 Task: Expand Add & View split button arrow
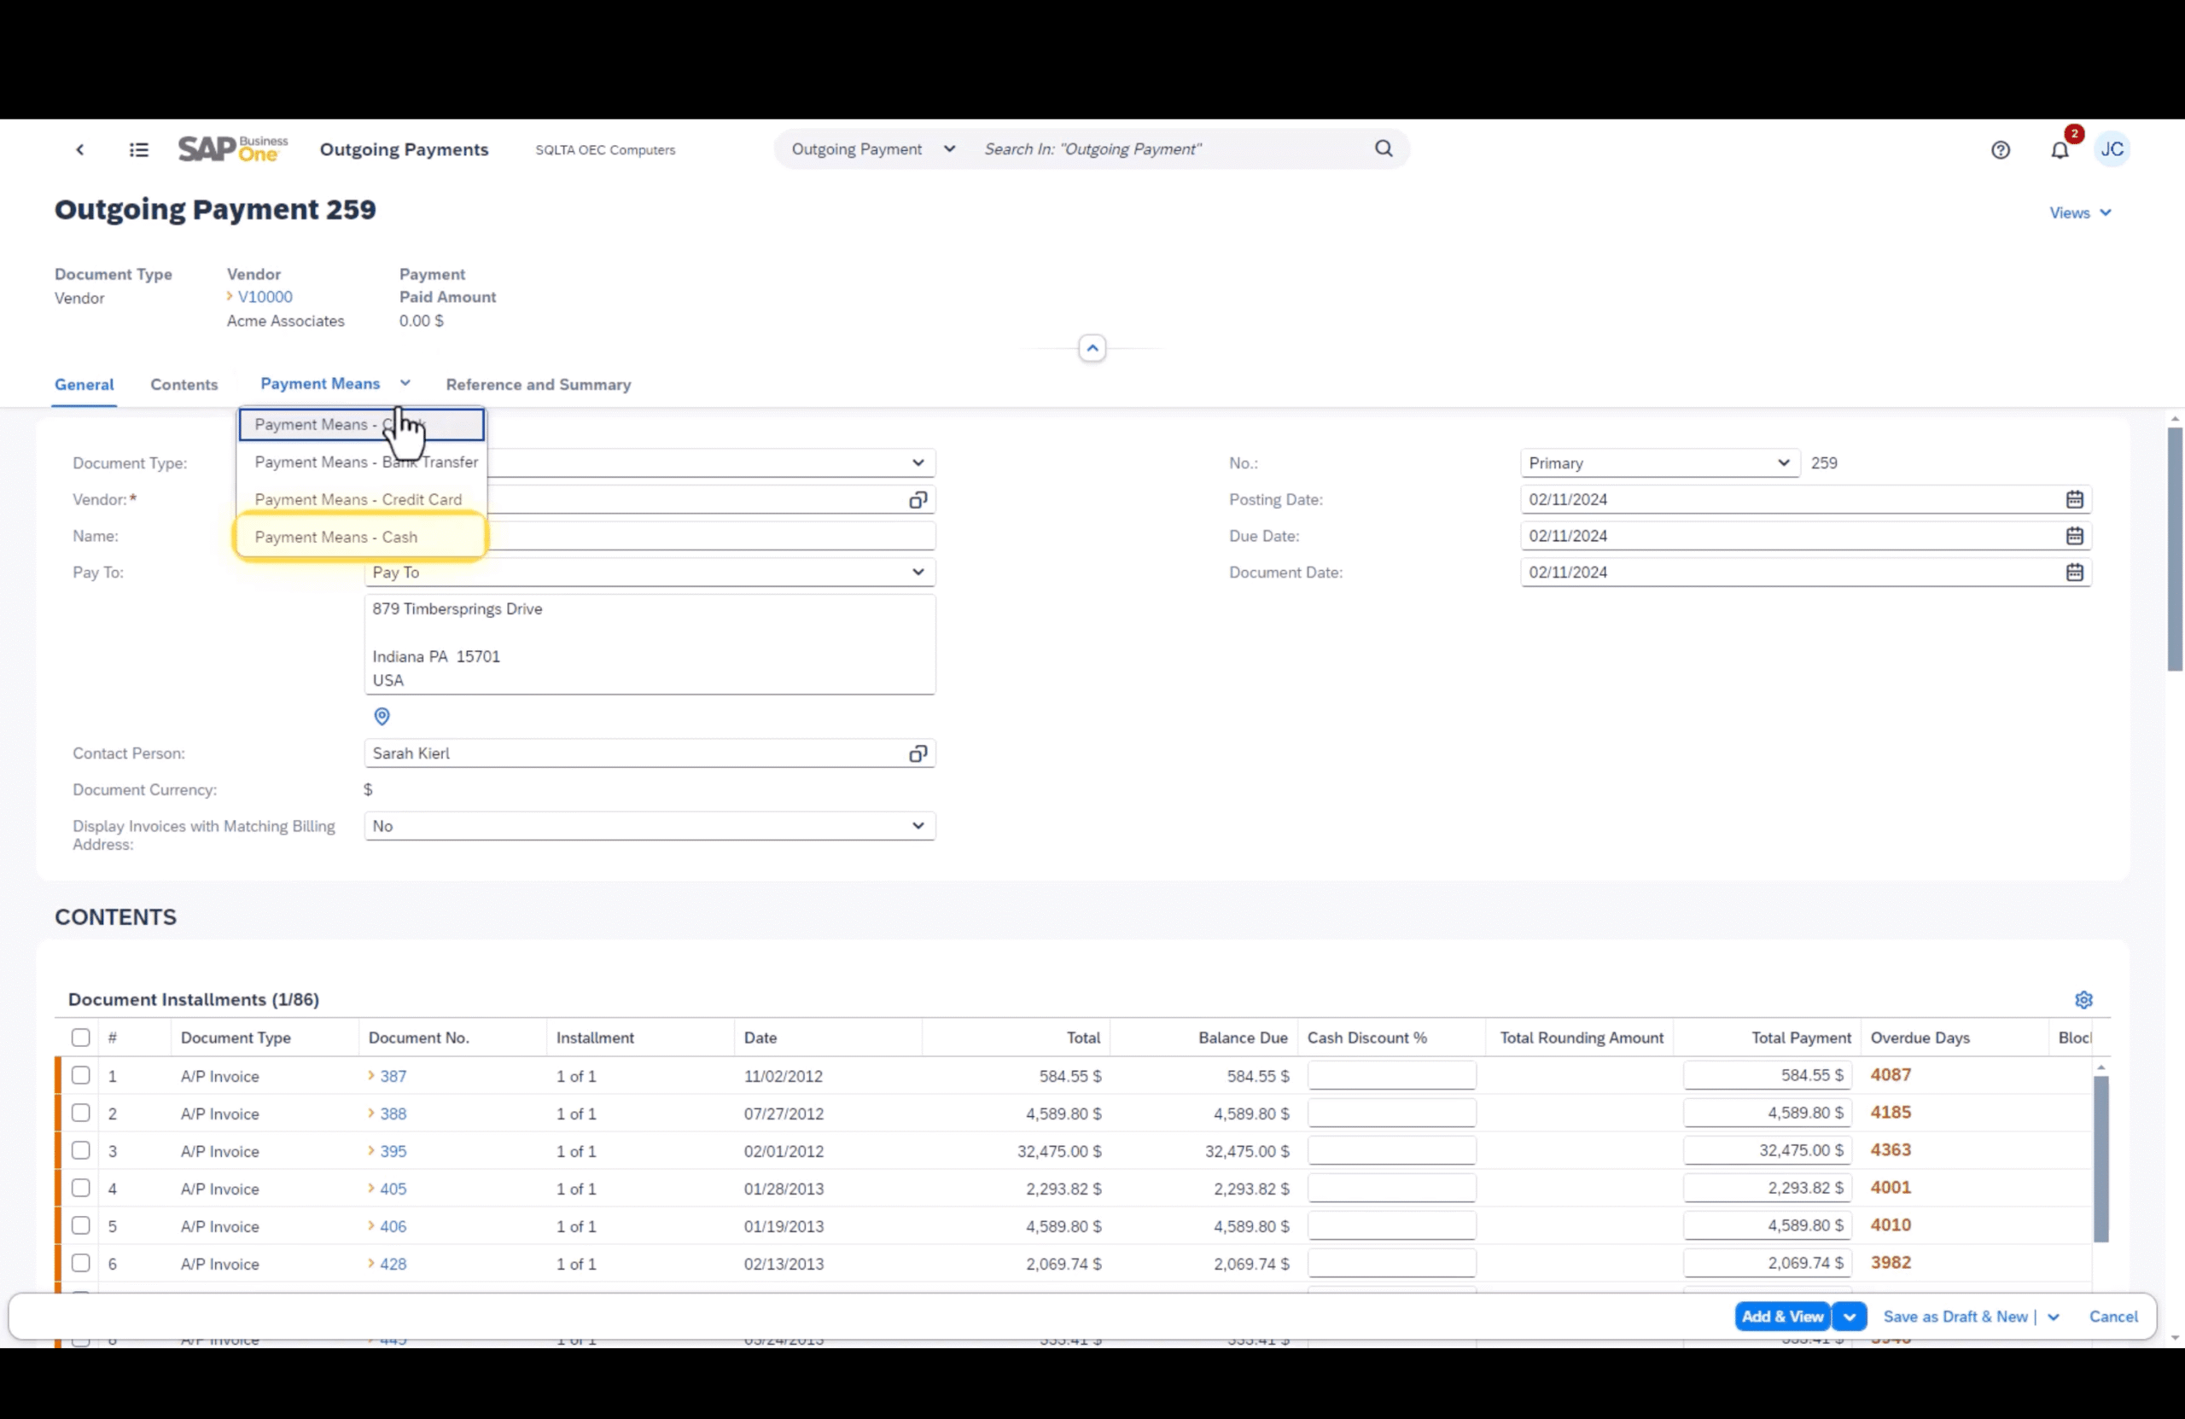(1849, 1317)
